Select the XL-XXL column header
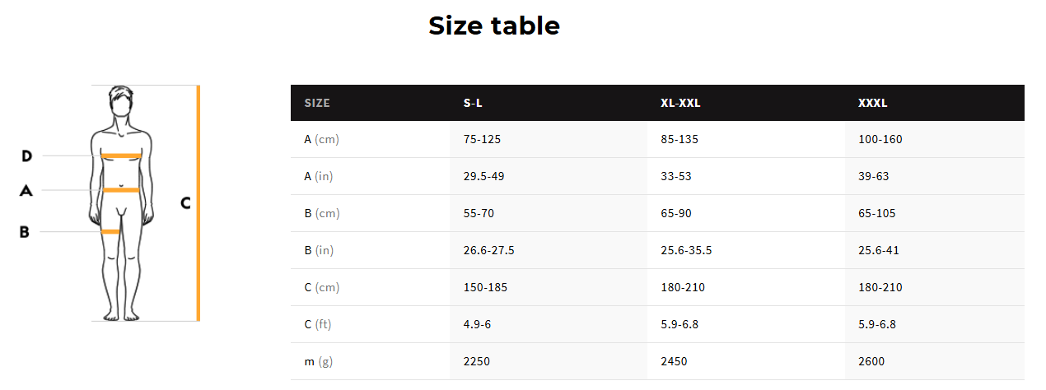Screen dimensions: 1046x390 680,104
